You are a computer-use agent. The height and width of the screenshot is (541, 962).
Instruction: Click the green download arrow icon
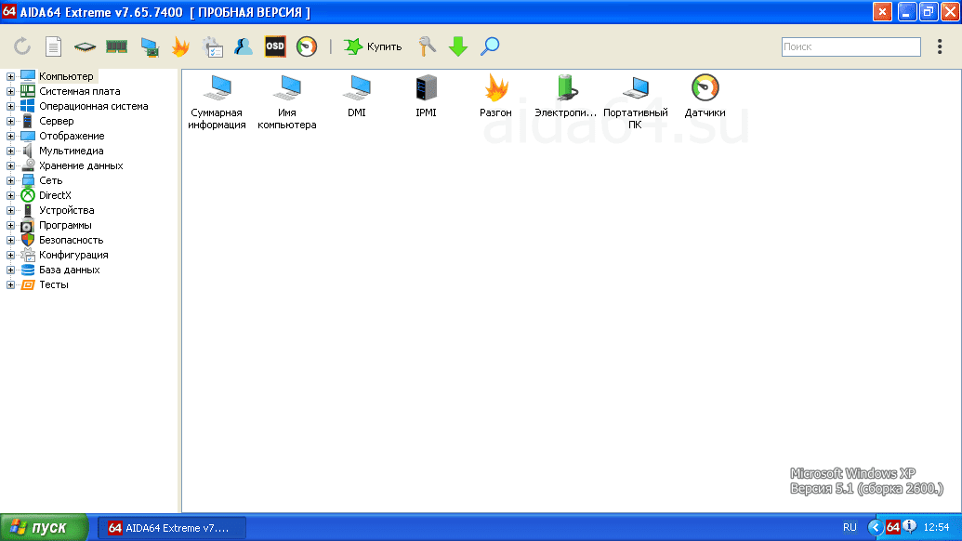pos(458,46)
